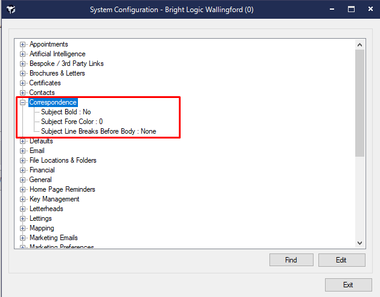Click the scrollbar down arrow
380x297 pixels.
[x=359, y=243]
